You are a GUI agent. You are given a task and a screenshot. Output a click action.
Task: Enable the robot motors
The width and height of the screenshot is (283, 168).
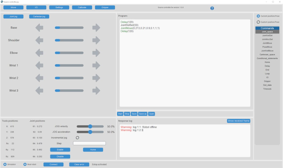click(60, 150)
